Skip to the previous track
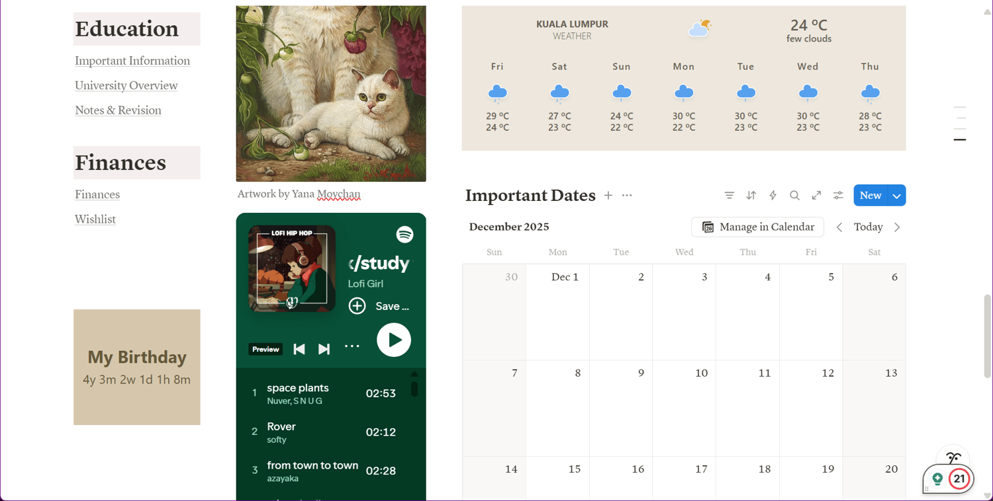 tap(299, 349)
